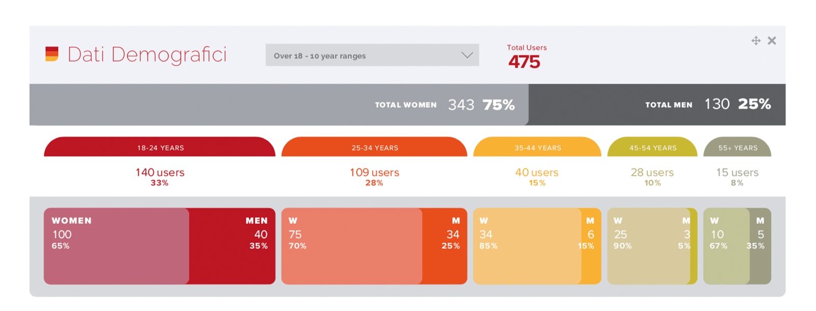Viewport: 816px width, 311px height.
Task: Select the 45-54 Years tab
Action: click(x=652, y=147)
